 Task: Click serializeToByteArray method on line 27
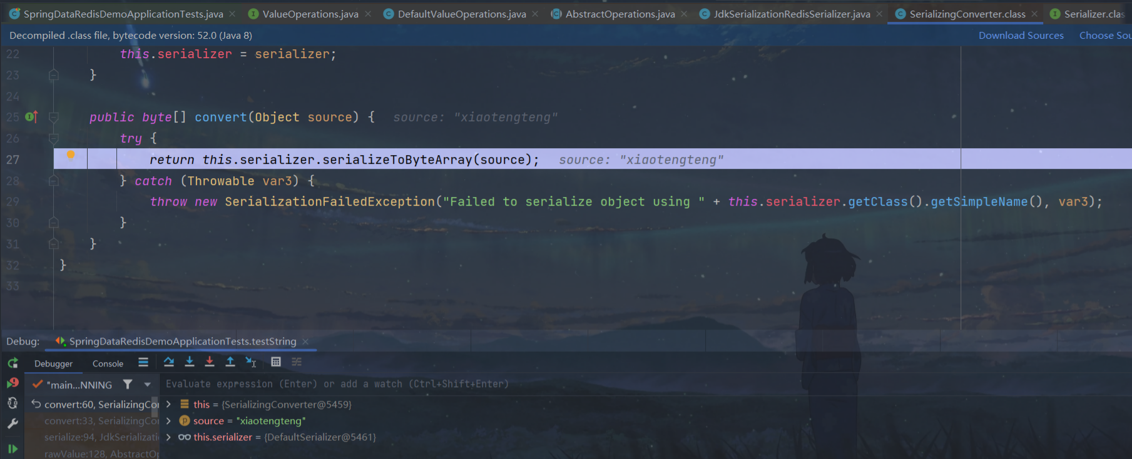point(397,159)
